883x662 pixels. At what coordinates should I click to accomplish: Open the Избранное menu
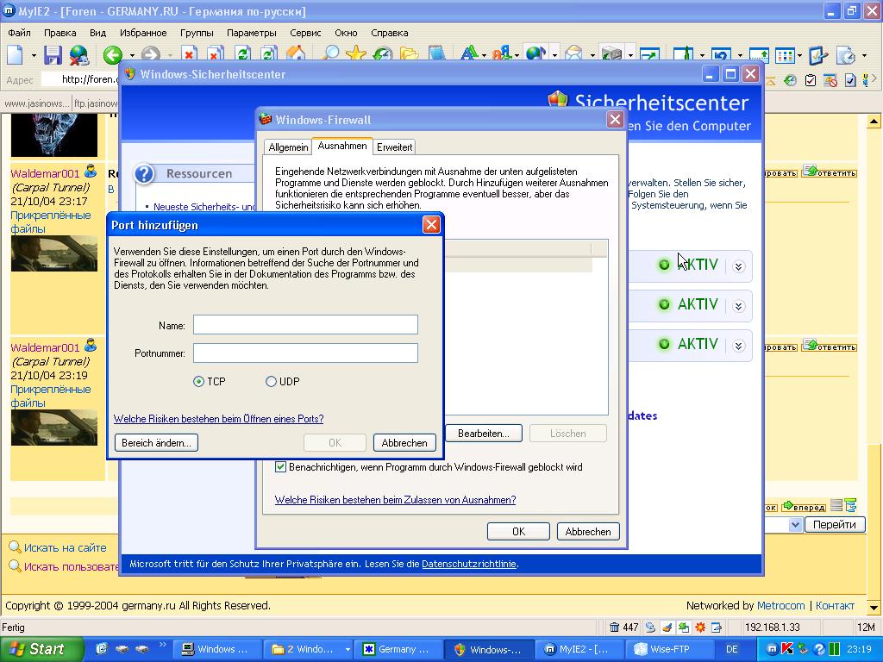pyautogui.click(x=143, y=33)
